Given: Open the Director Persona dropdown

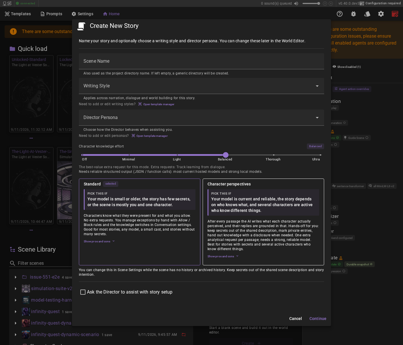Looking at the screenshot, I should pos(201,118).
